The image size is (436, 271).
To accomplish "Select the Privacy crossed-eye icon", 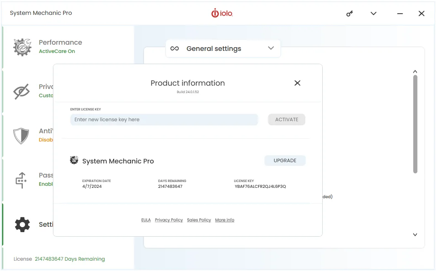I will tap(22, 91).
